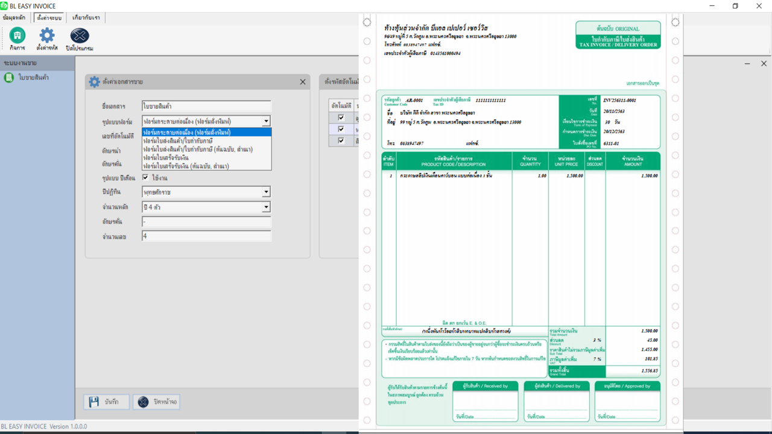Click the status bar text 'BL EASY INVOICE Version 1.0.0.0'
Screen dimensions: 772x434
44,426
